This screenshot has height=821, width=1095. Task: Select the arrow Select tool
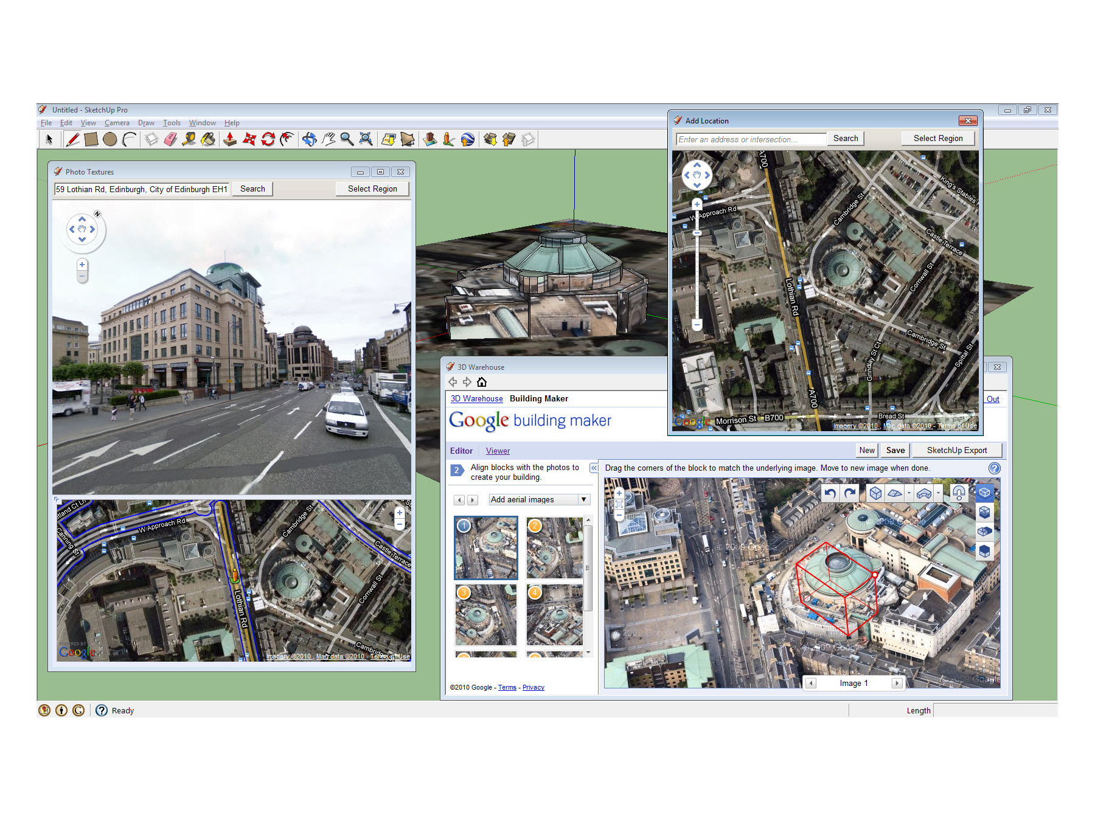click(x=50, y=139)
